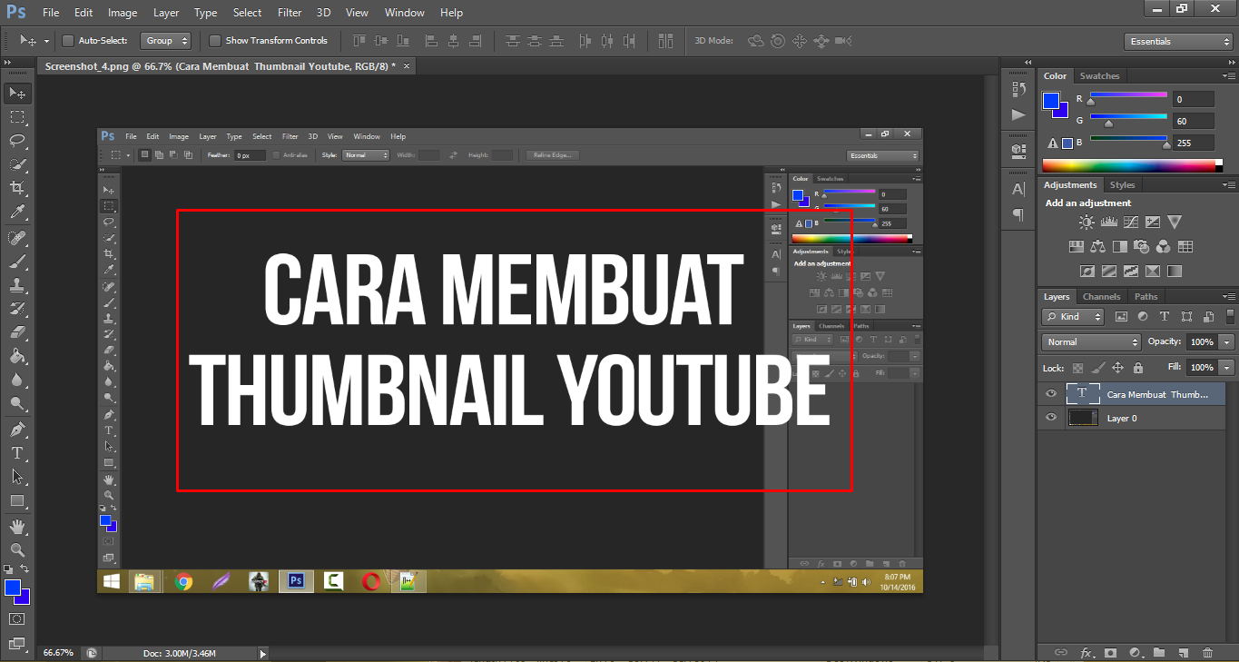1239x662 pixels.
Task: Open the Kind filter dropdown
Action: (1072, 316)
